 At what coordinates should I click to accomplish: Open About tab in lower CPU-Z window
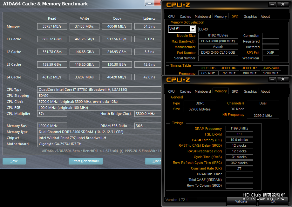[265, 91]
